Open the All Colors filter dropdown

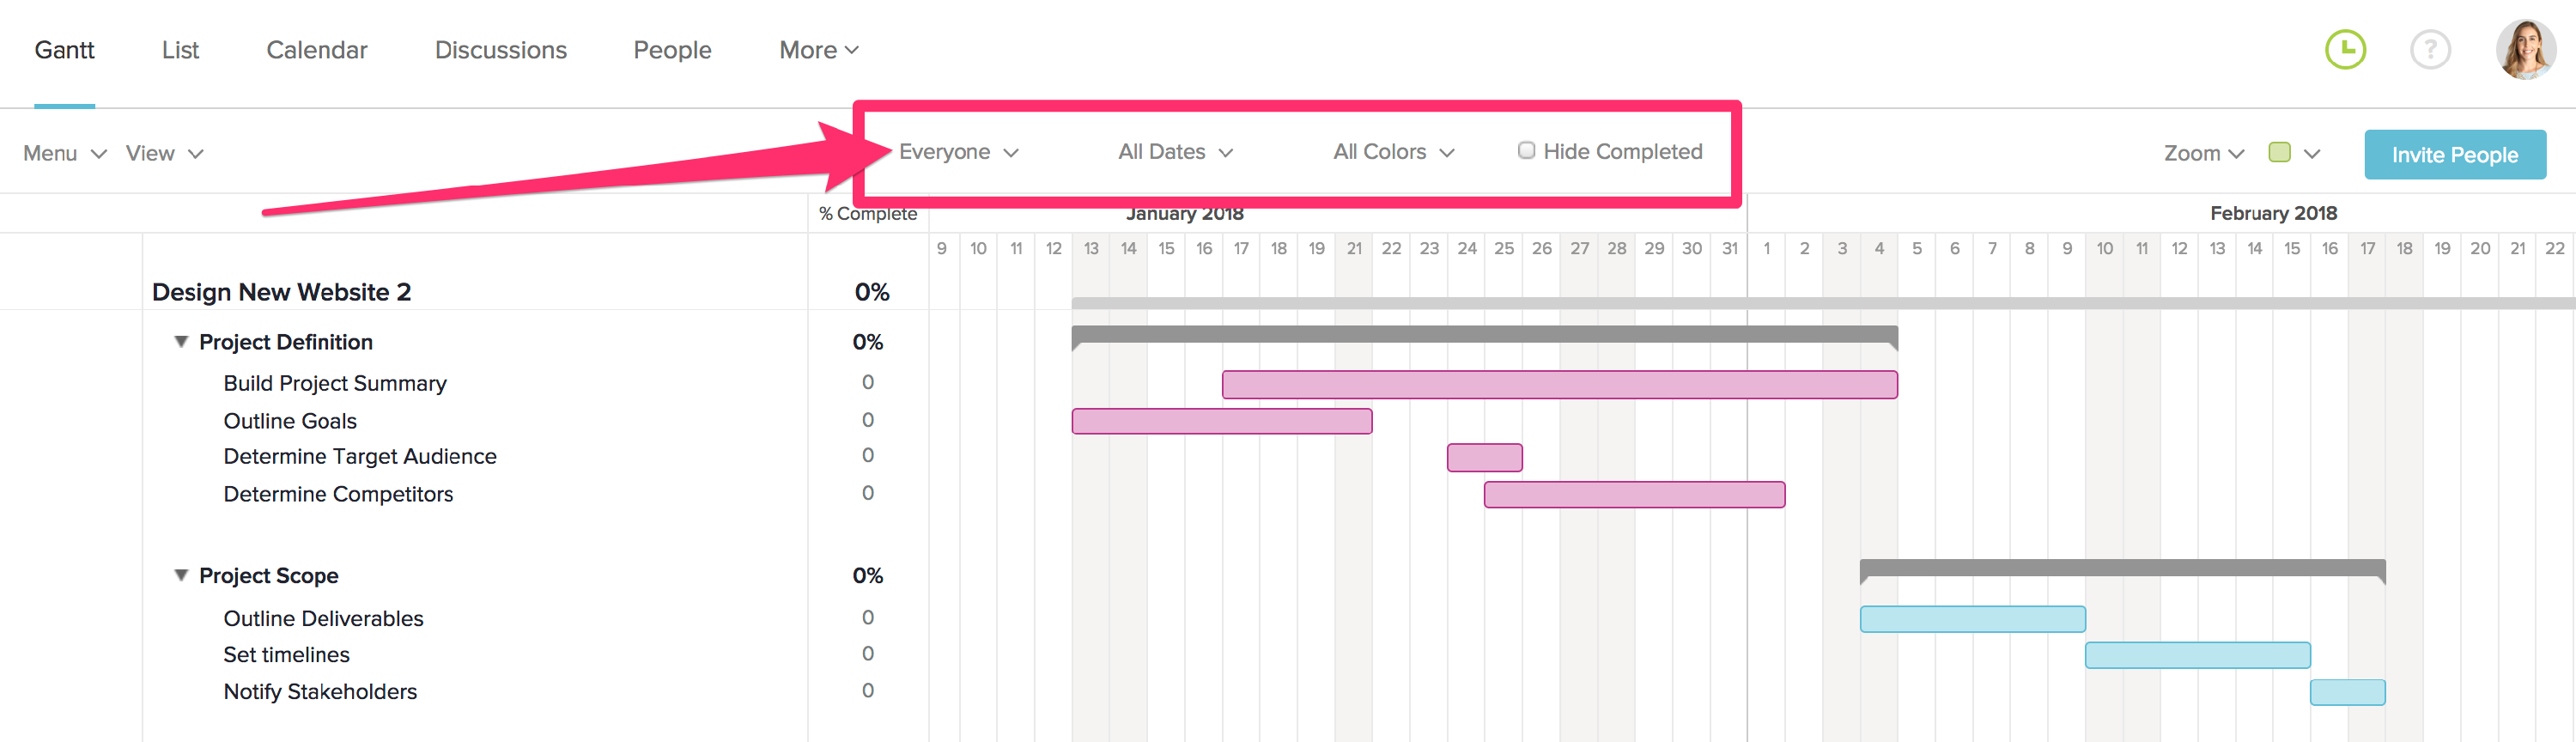(1392, 151)
